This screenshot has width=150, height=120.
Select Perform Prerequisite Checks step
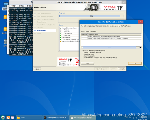coord(46,25)
